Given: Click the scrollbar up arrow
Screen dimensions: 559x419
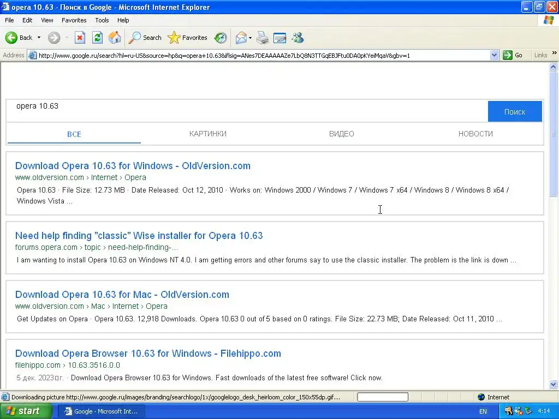Looking at the screenshot, I should point(554,67).
